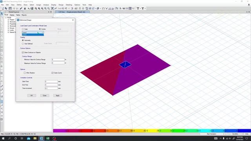Image resolution: width=251 pixels, height=141 pixels.
Task: Toggle the Cubic Curve checkbox
Action: coord(52,73)
